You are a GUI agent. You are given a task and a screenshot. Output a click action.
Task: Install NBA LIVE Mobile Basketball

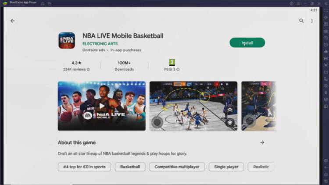pyautogui.click(x=247, y=43)
